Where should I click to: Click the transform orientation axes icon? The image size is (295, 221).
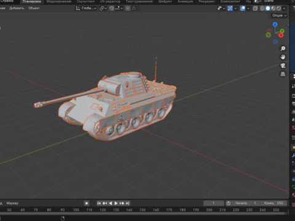(77, 8)
